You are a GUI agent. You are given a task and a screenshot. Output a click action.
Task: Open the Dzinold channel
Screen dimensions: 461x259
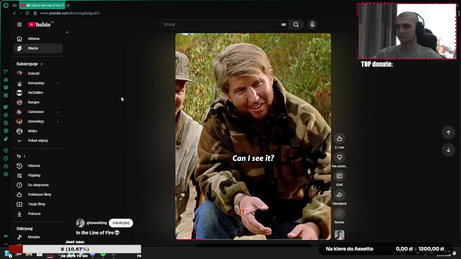click(x=38, y=73)
